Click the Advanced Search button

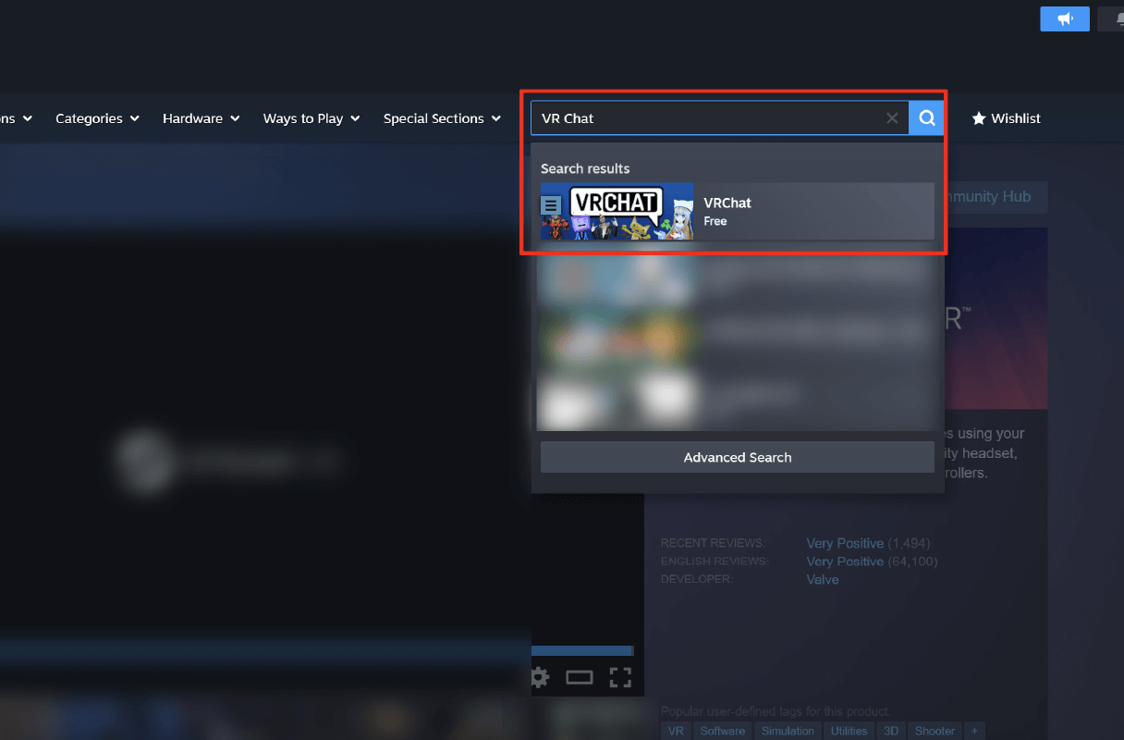pos(737,457)
